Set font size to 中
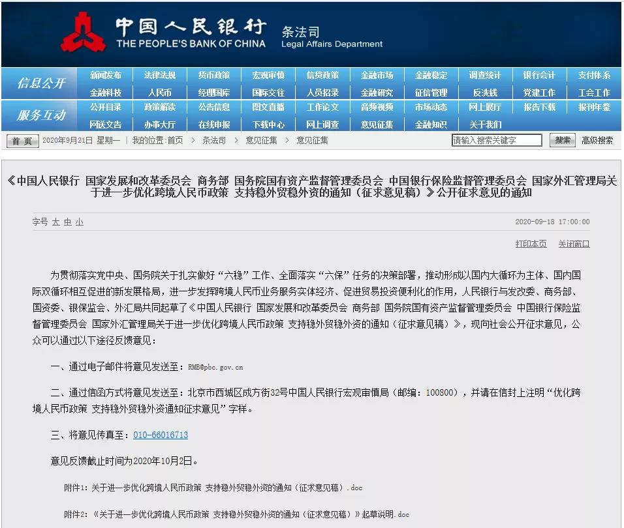The width and height of the screenshot is (624, 528). [x=68, y=222]
